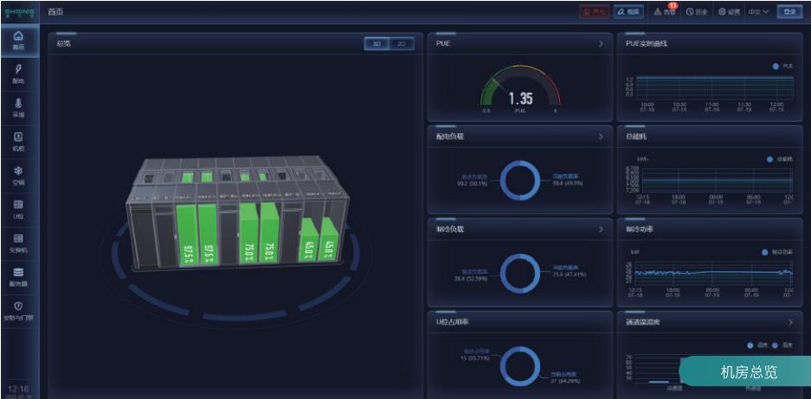Screen dimensions: 811x399
Task: Switch overview to 3D view
Action: tap(377, 43)
